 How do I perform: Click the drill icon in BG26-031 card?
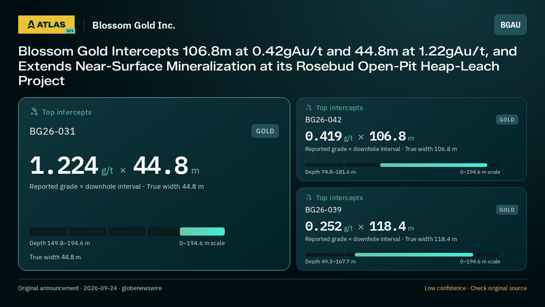point(34,111)
